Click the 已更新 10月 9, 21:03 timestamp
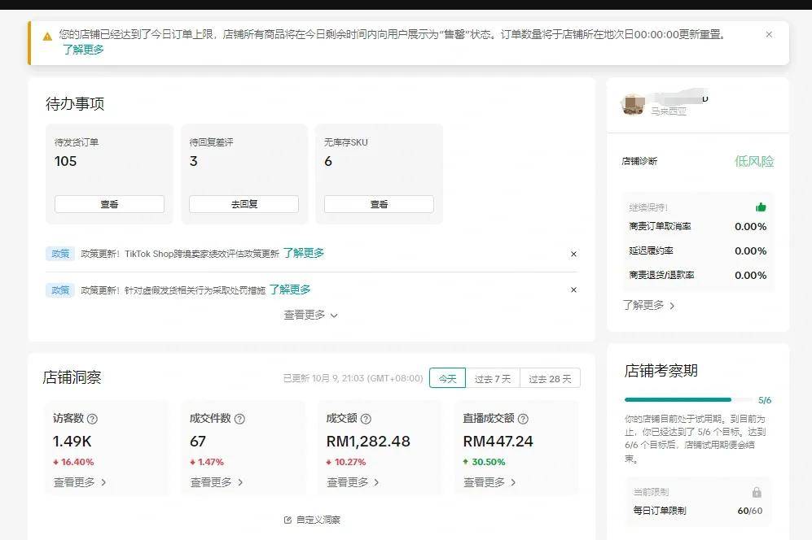The image size is (812, 540). coord(353,378)
